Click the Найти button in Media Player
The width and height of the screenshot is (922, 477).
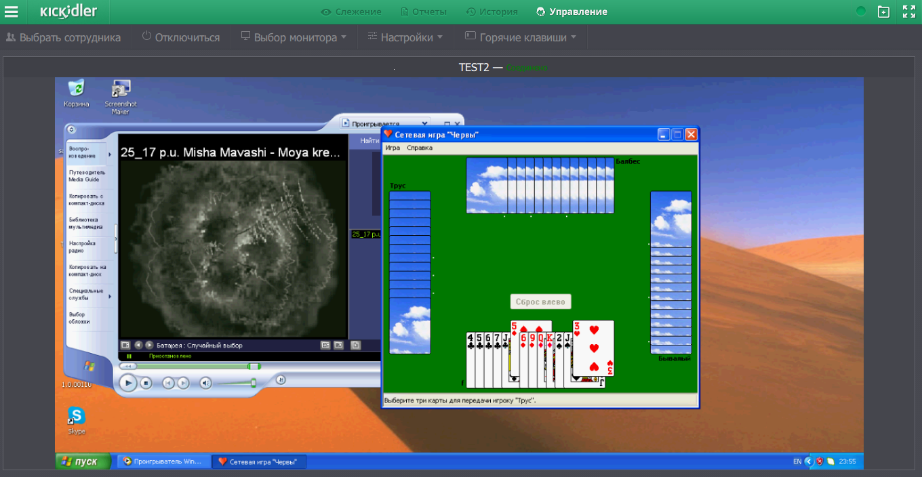[370, 141]
